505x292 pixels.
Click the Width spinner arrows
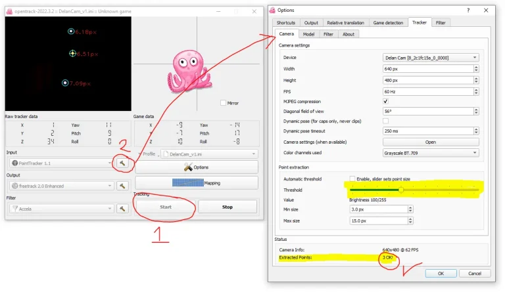(x=476, y=69)
